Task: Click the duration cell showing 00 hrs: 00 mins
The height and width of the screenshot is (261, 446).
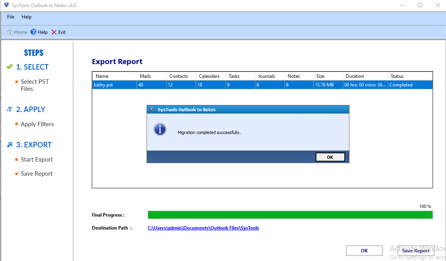Action: pyautogui.click(x=365, y=85)
